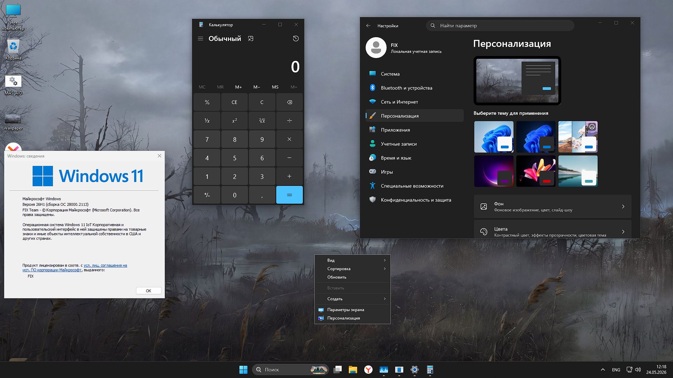Open Учетные записи settings category
The image size is (673, 378).
[x=414, y=144]
